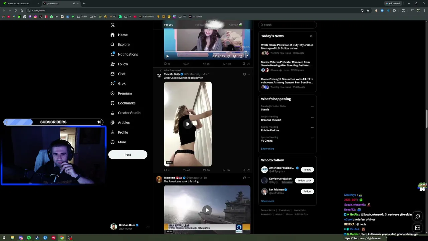The image size is (428, 241).
Task: Reply to the Pick Me Daily post
Action: tap(167, 170)
